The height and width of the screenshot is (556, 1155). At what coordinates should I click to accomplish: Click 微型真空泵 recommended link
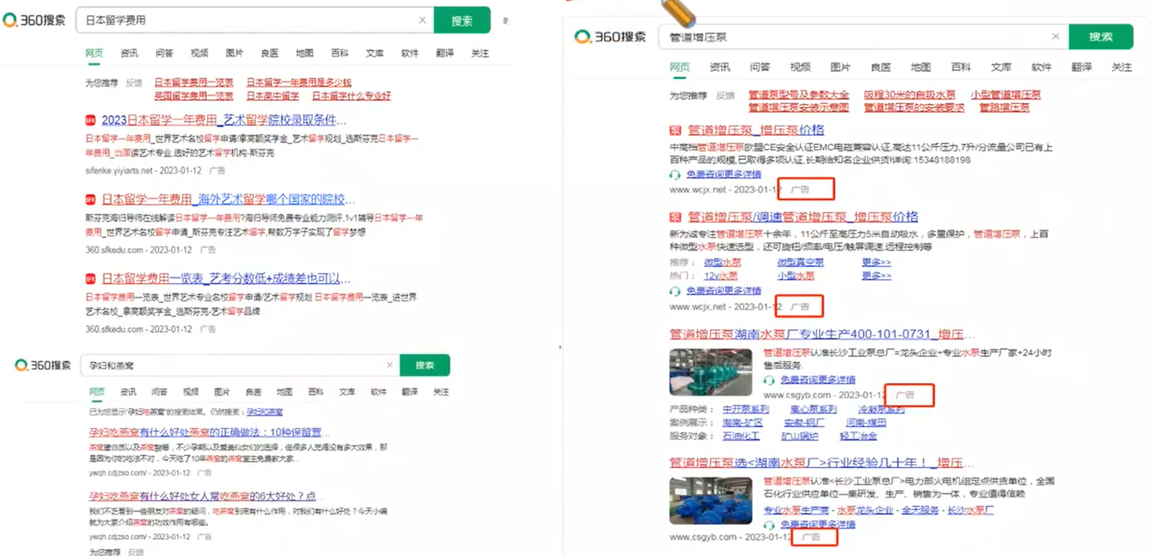point(800,262)
